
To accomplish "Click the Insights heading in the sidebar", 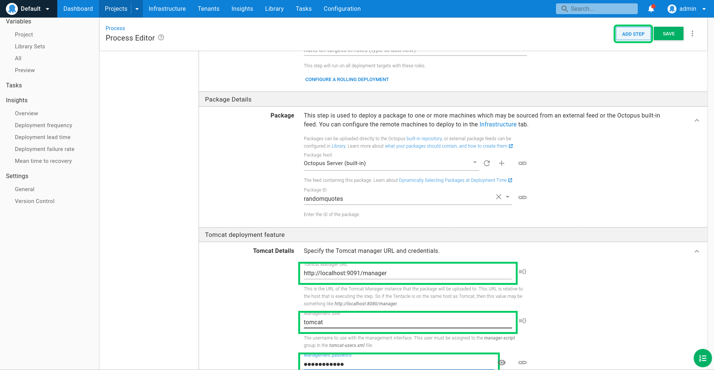I will tap(17, 100).
